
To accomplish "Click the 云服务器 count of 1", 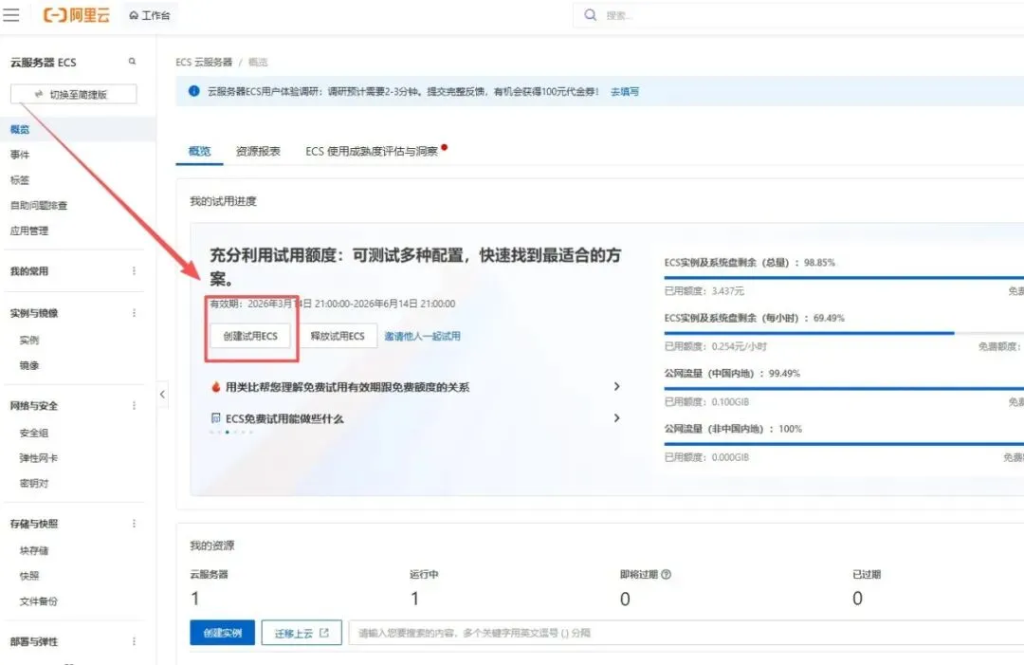I will [195, 599].
